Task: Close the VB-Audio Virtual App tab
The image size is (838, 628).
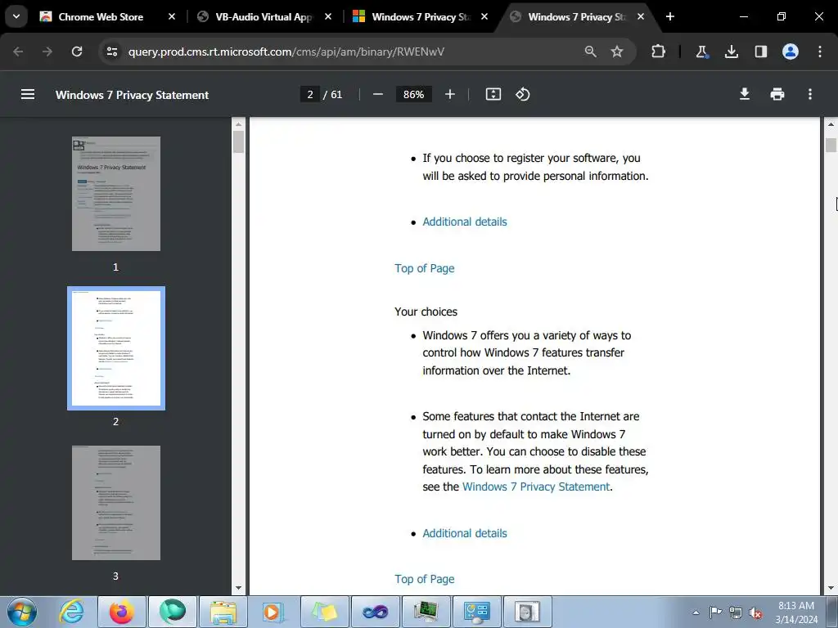Action: coord(328,16)
